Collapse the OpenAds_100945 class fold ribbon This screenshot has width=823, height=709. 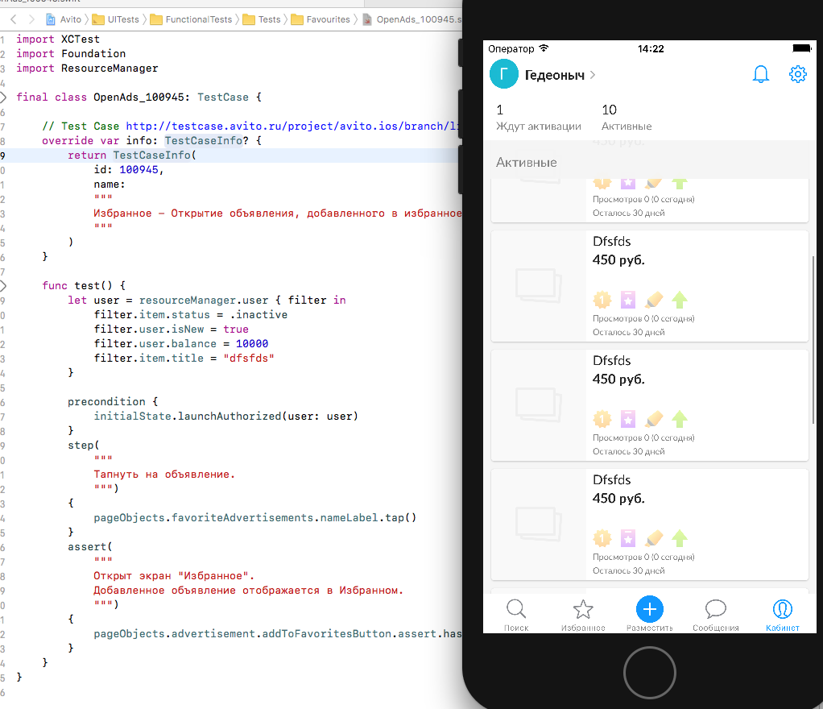(3, 97)
